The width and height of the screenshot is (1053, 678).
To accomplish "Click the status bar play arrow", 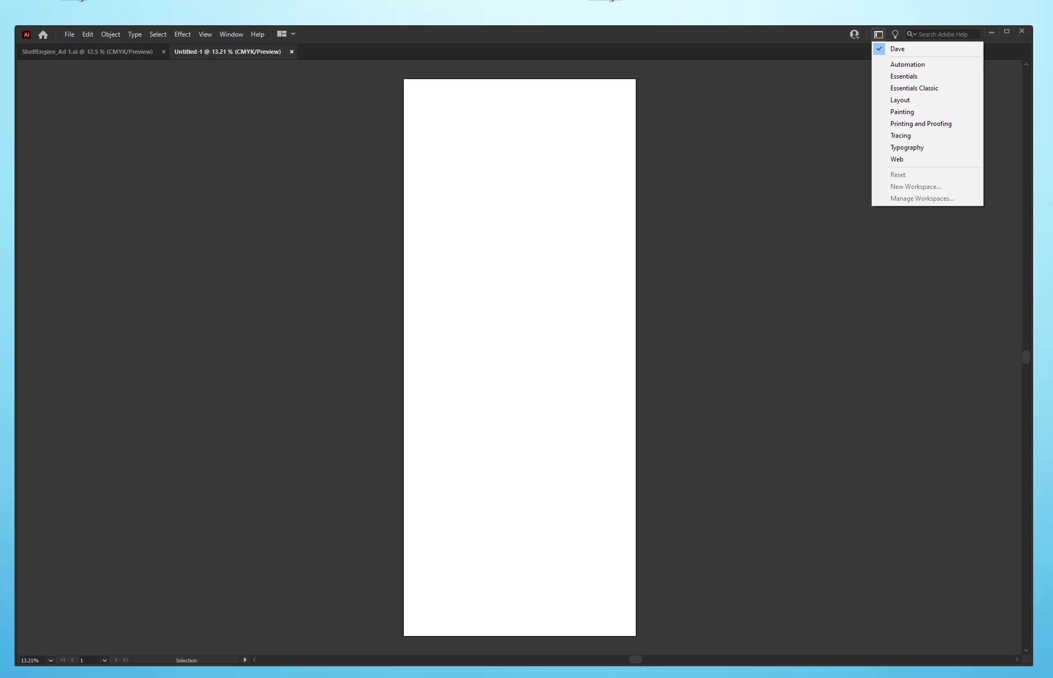I will [245, 660].
